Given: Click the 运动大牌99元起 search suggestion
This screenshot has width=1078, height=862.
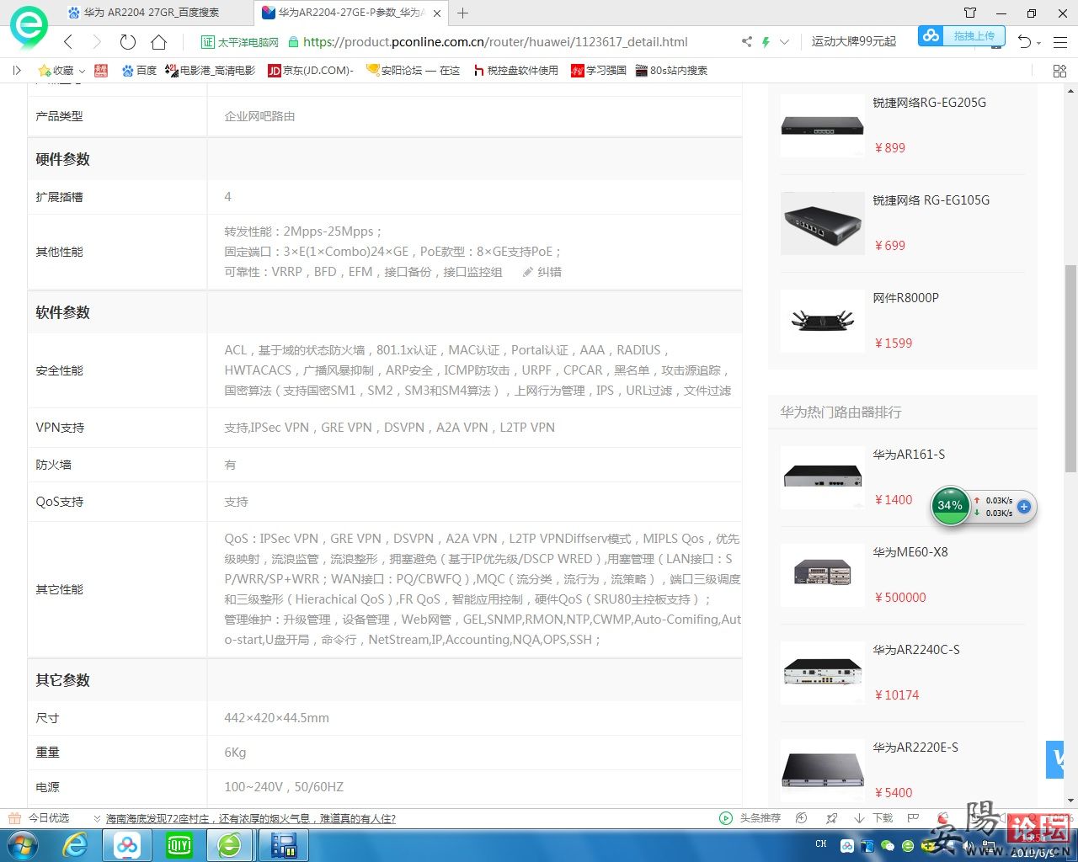Looking at the screenshot, I should coord(853,41).
